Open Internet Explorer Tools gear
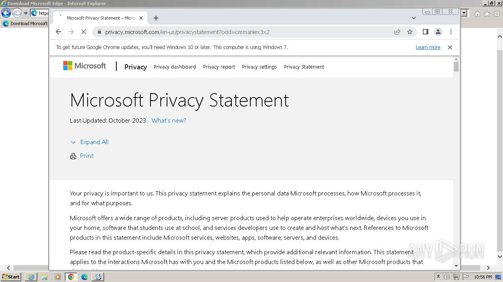Viewport: 503px width, 282px height. tap(497, 14)
